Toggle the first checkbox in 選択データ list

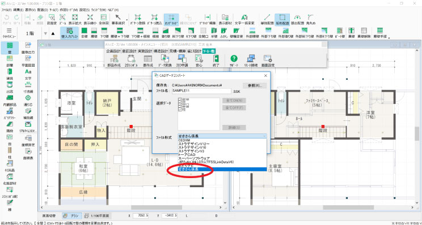[x=180, y=99]
